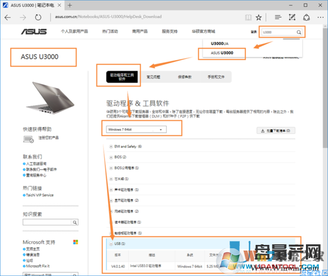Click the batch download button
This screenshot has width=328, height=276.
(x=276, y=131)
